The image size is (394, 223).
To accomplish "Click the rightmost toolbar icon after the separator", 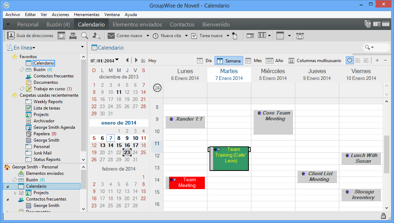I will coord(300,36).
